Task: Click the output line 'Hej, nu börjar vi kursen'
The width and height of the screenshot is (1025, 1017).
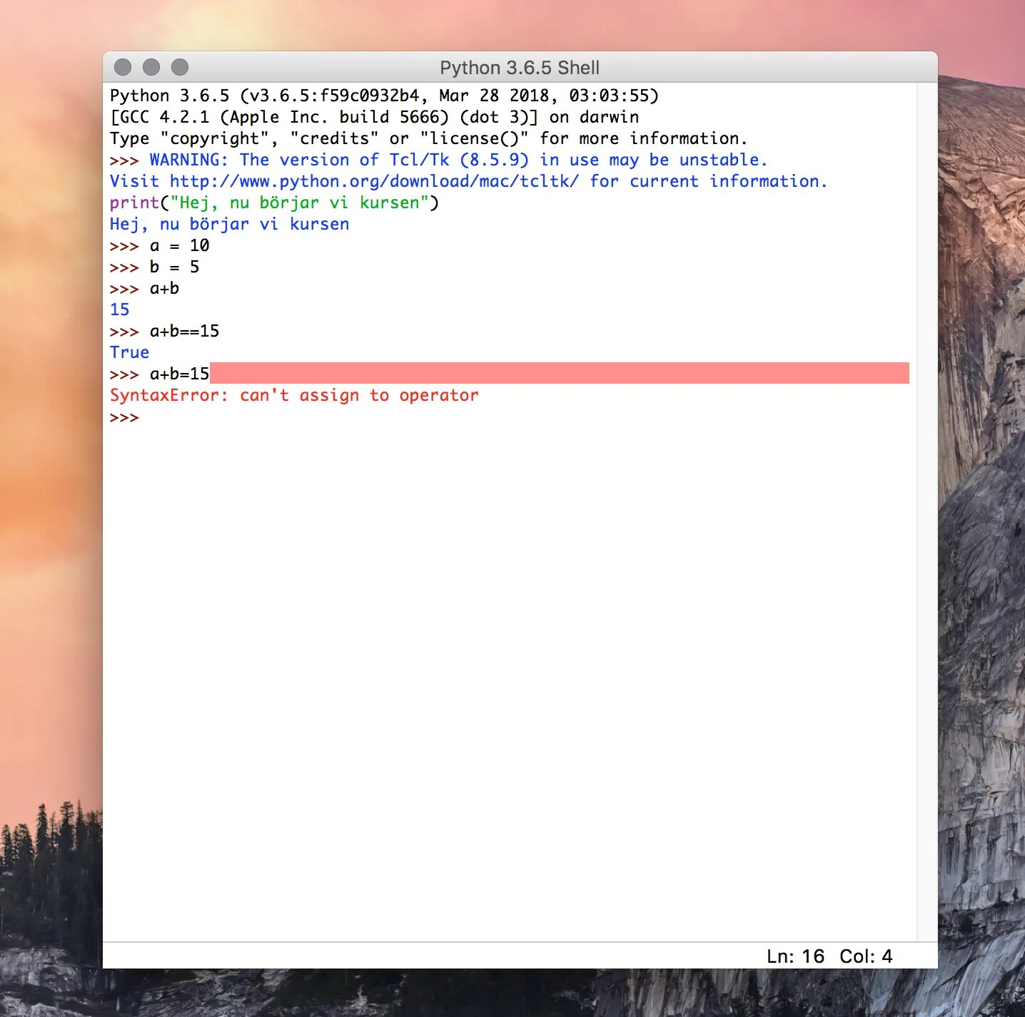Action: pyautogui.click(x=229, y=224)
